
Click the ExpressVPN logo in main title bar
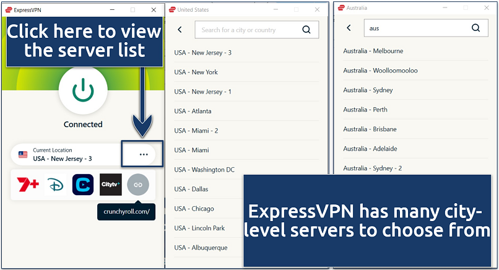point(9,10)
